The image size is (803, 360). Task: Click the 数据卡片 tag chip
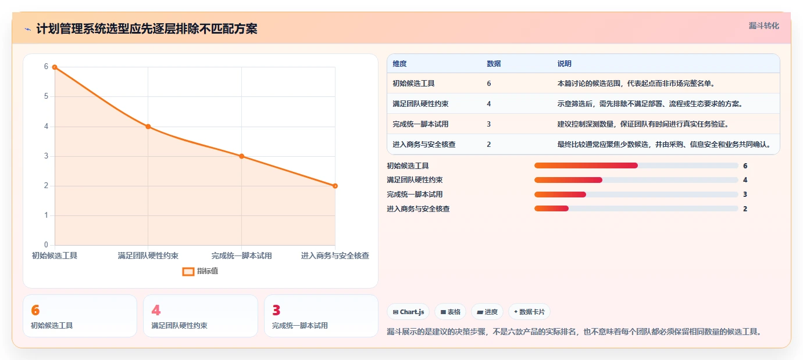529,312
